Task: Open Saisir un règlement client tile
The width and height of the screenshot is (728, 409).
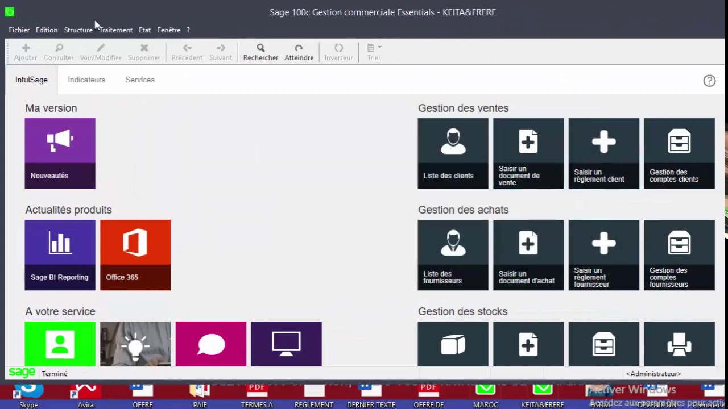Action: click(x=603, y=153)
